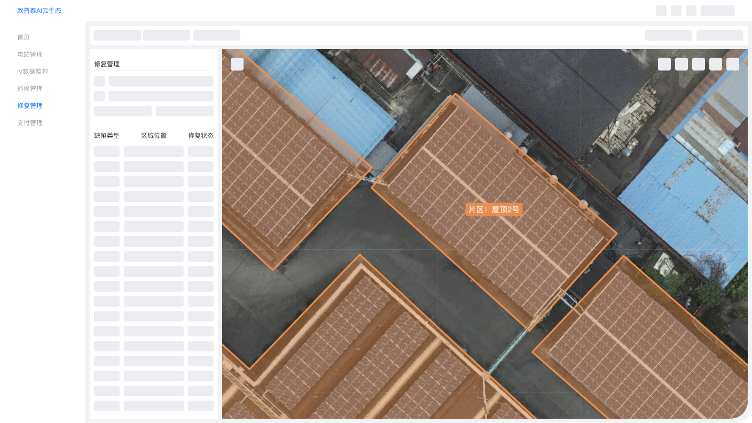Open the 首页 sidebar menu item
This screenshot has height=423, width=752.
click(23, 37)
